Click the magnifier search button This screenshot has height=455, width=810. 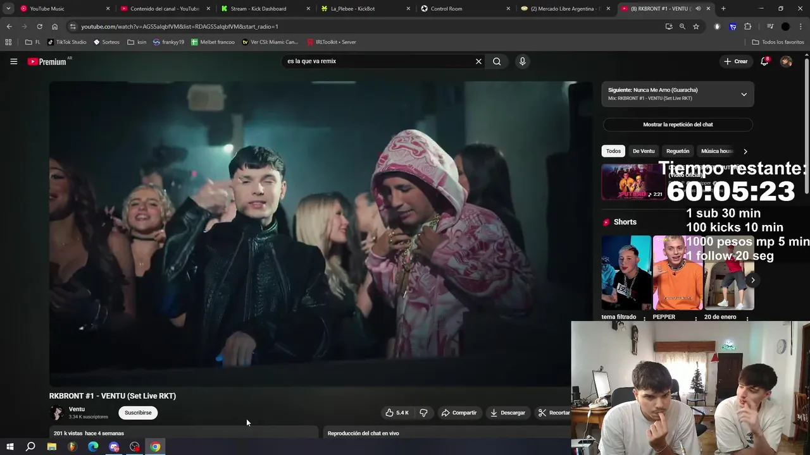click(497, 61)
